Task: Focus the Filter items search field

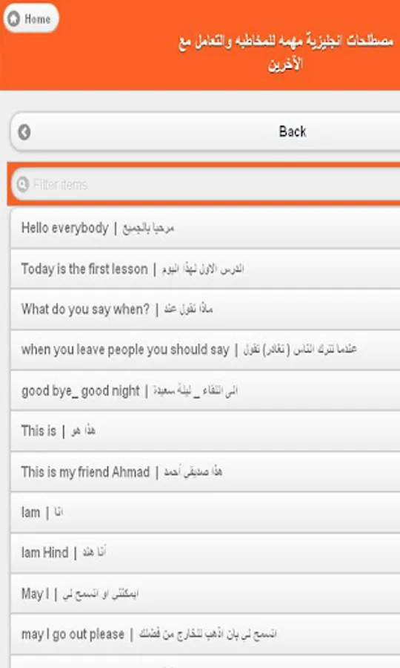Action: [x=206, y=184]
